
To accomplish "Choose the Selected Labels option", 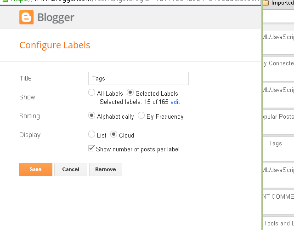I will tap(130, 93).
